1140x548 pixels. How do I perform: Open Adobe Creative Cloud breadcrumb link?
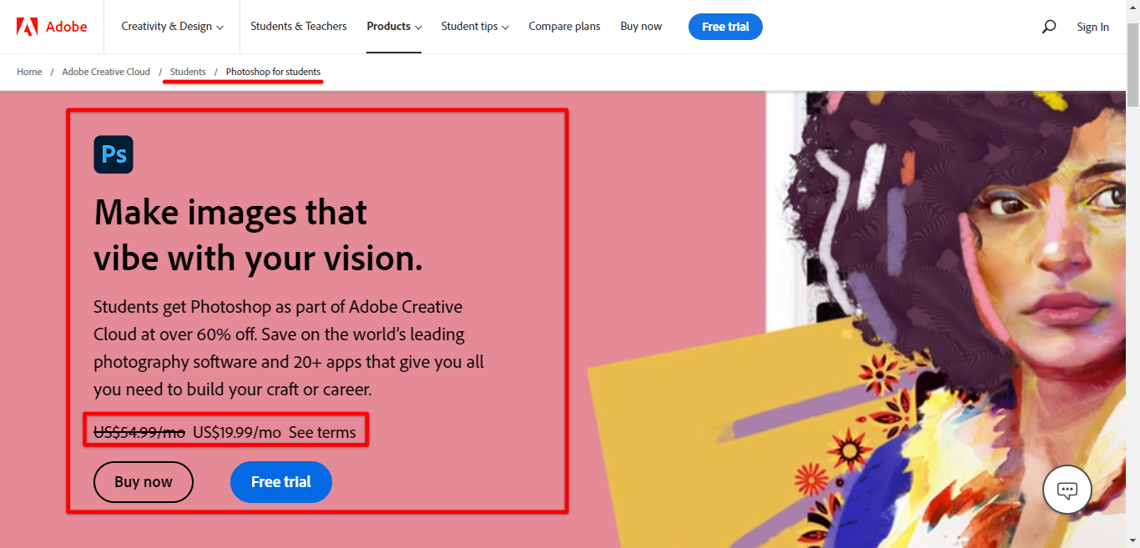point(106,72)
